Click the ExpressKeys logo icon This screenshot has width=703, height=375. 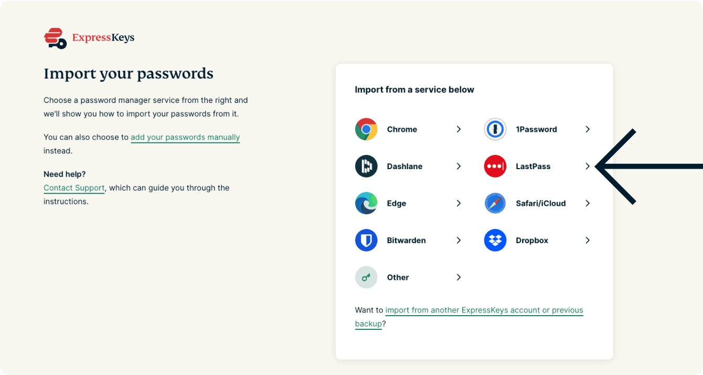coord(55,38)
